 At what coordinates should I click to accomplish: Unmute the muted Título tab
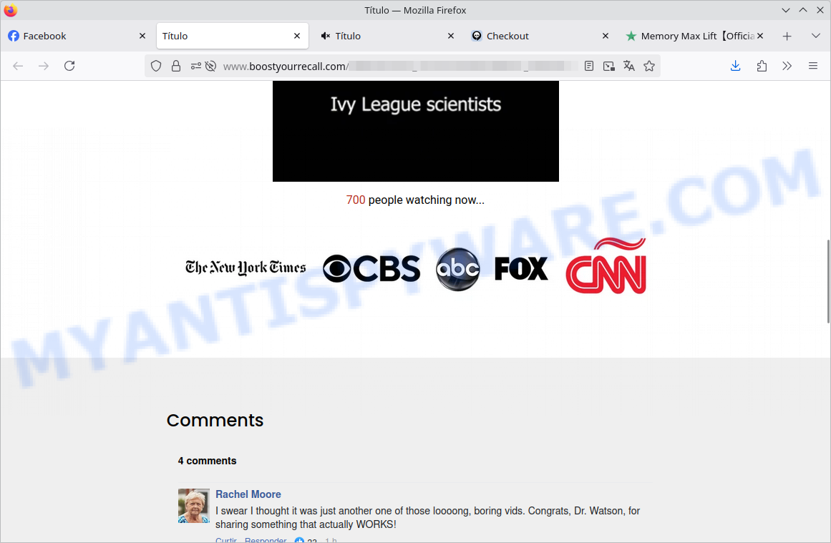coord(326,36)
